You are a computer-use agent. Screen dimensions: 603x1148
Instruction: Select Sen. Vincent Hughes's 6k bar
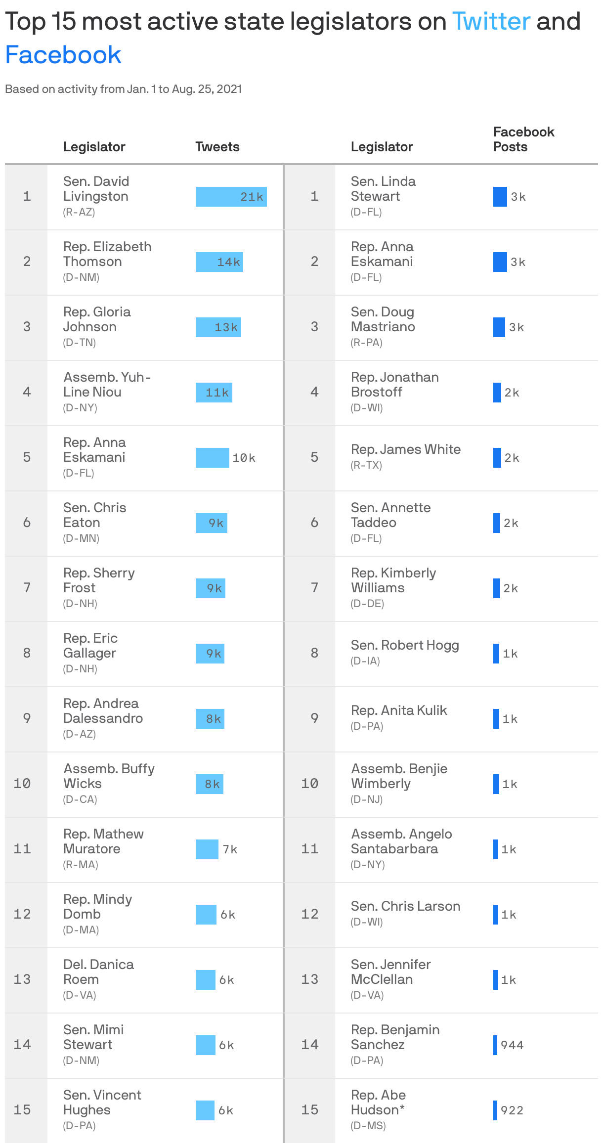pos(205,1110)
